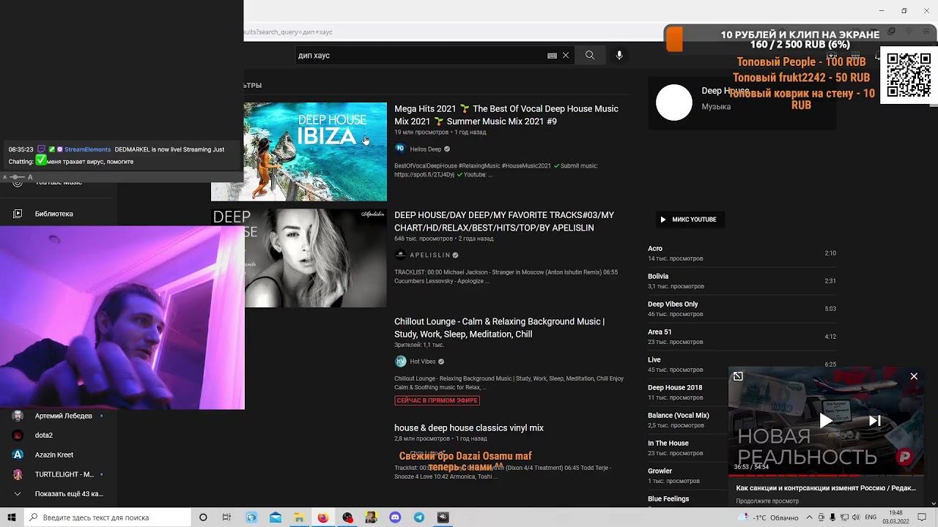Click the 'СЕЙЧАС В ПРЯМОМ ЭФИРЕ' live badge
The image size is (938, 527).
[x=437, y=400]
